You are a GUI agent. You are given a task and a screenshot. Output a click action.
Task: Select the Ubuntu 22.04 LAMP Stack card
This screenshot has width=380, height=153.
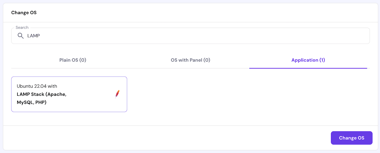pyautogui.click(x=69, y=94)
